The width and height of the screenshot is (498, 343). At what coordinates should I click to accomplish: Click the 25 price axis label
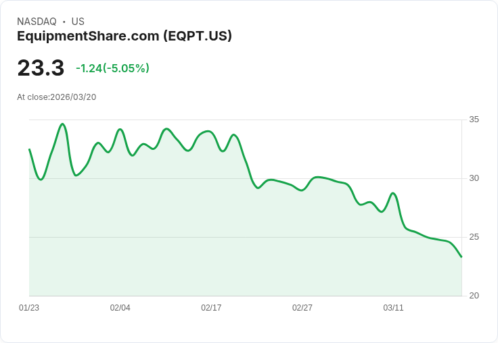pos(474,237)
